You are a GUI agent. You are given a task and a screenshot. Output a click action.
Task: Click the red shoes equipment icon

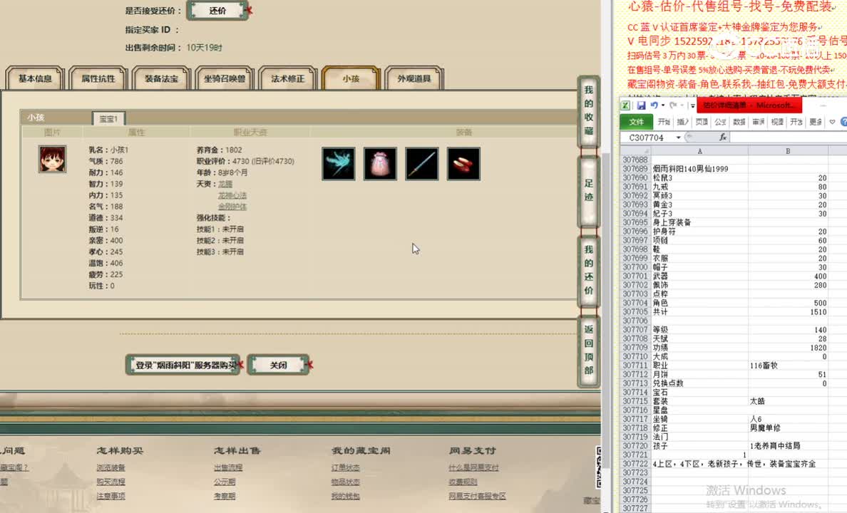(463, 163)
